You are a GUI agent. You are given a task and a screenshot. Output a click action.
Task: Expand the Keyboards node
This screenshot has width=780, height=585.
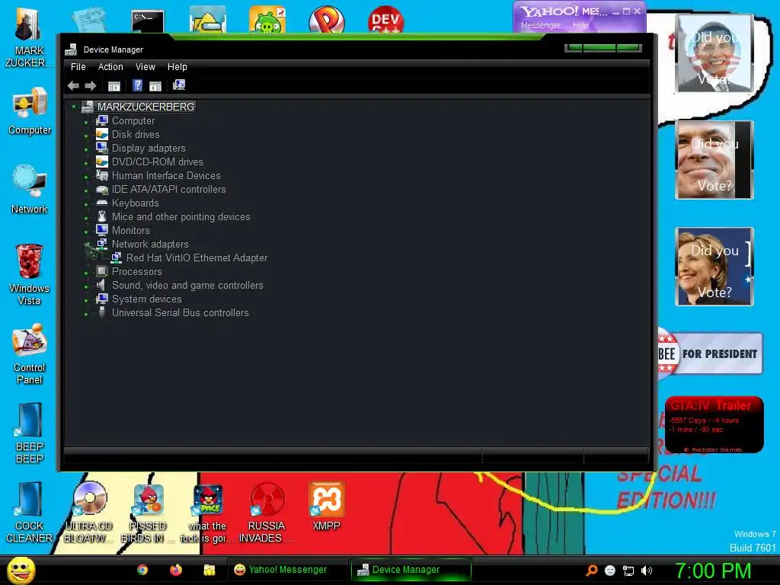click(86, 203)
